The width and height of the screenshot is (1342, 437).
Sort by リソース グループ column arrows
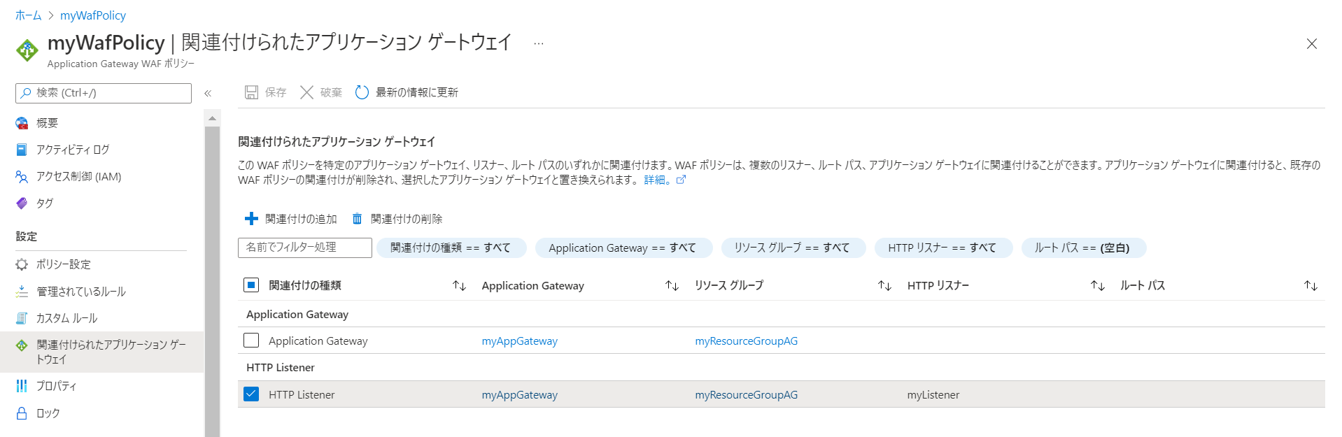[884, 285]
